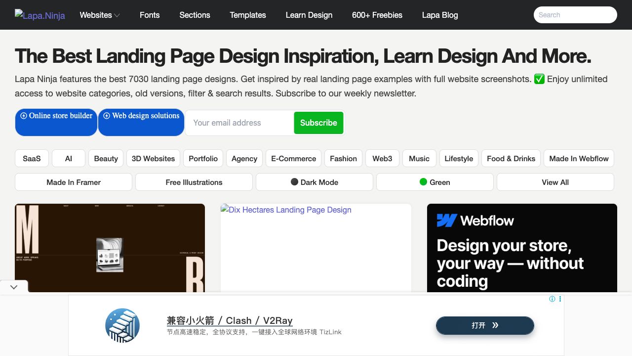This screenshot has height=356, width=632.
Task: Filter by the SaaS category
Action: (x=32, y=159)
